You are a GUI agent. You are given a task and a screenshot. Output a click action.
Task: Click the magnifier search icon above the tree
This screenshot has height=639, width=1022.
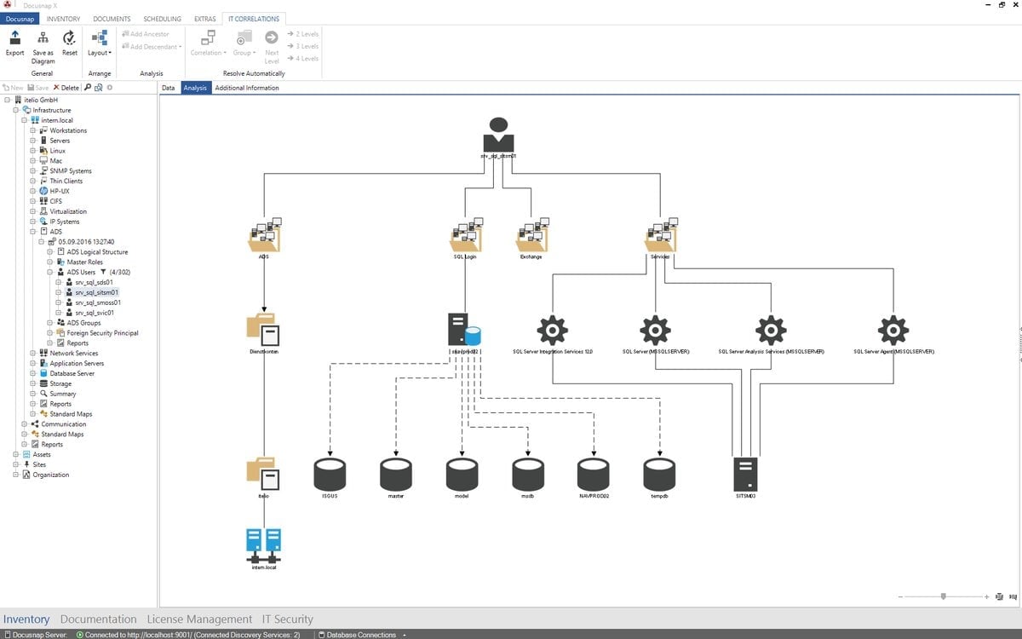[x=87, y=88]
